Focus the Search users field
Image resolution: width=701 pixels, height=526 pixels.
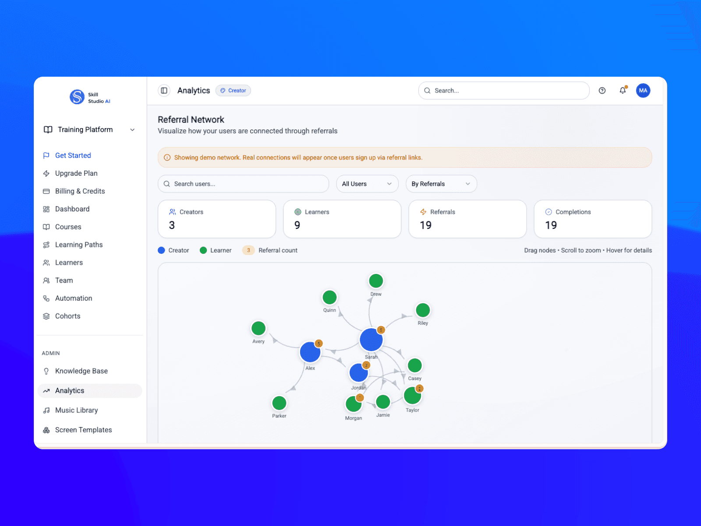[x=243, y=184]
